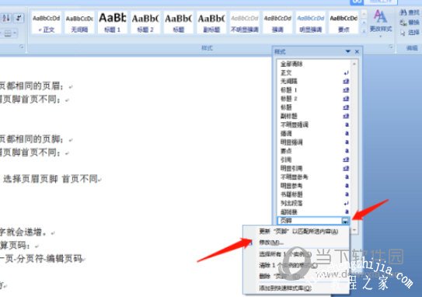
Task: Select 列出段落 in the Styles pane list
Action: (314, 203)
